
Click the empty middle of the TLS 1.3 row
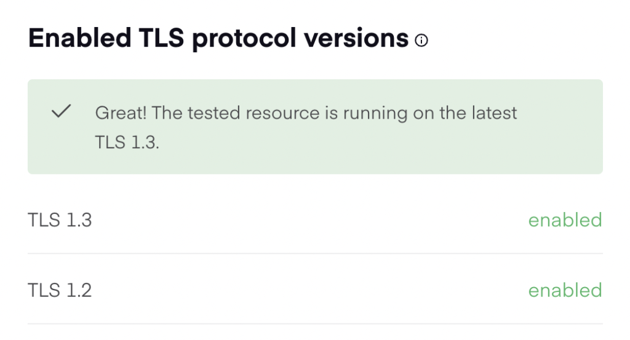coord(309,220)
